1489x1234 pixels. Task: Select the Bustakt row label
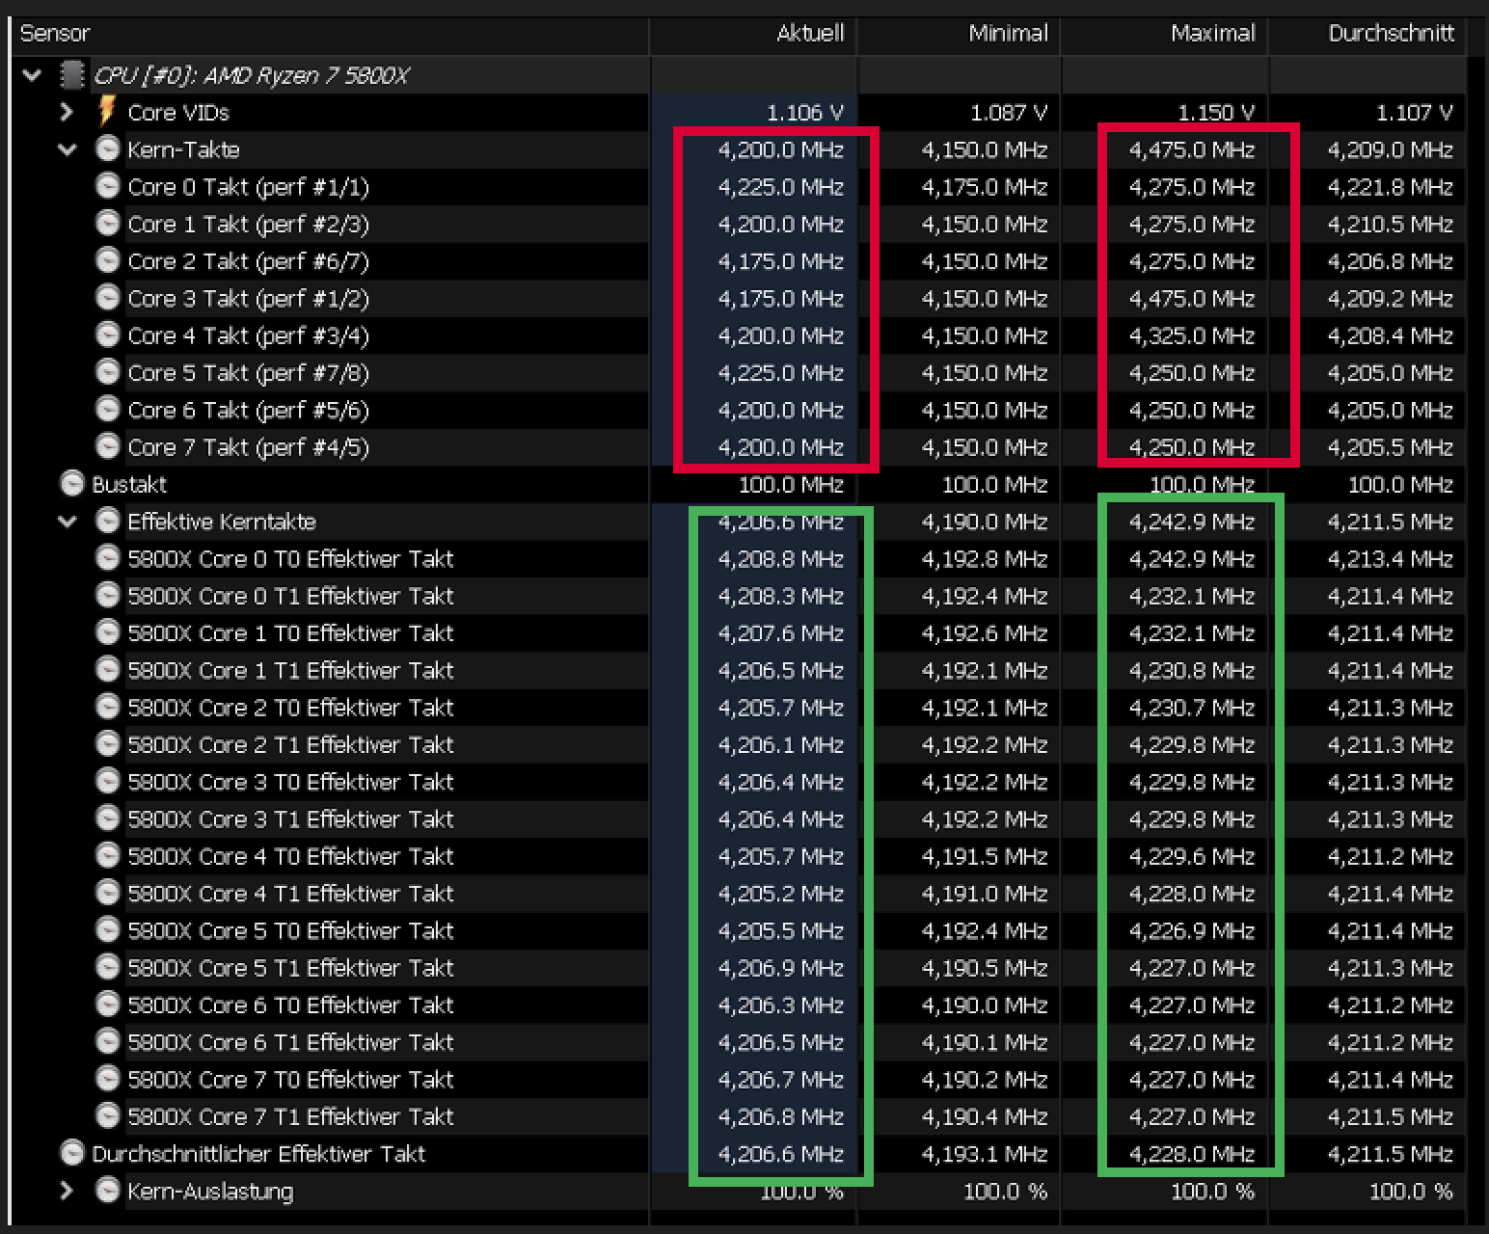(129, 484)
